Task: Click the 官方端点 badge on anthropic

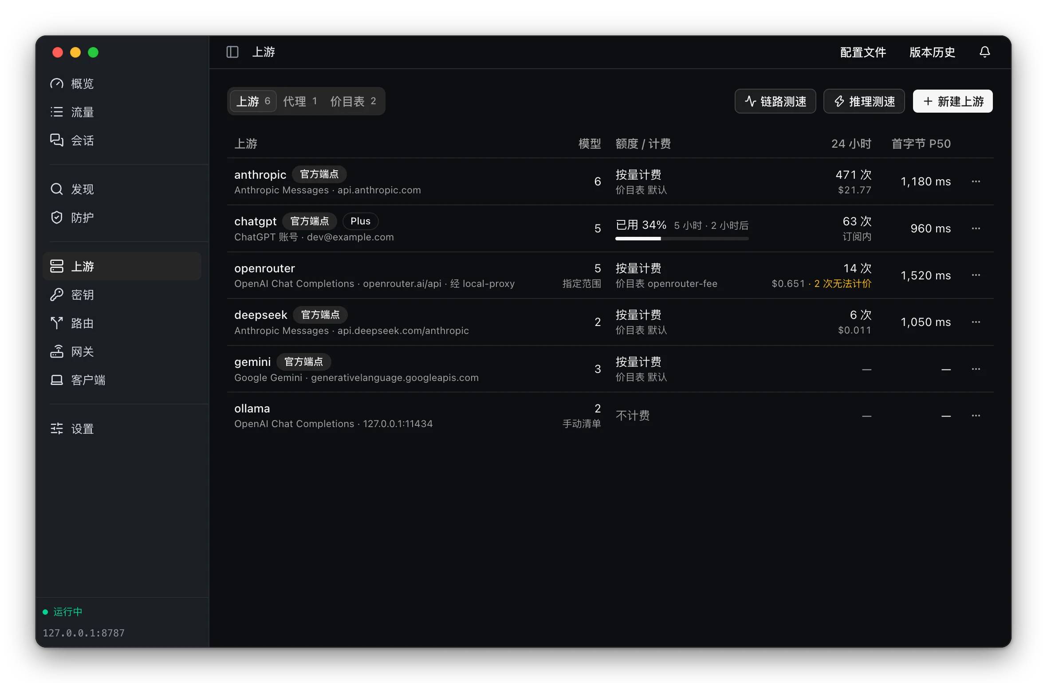Action: click(x=319, y=174)
